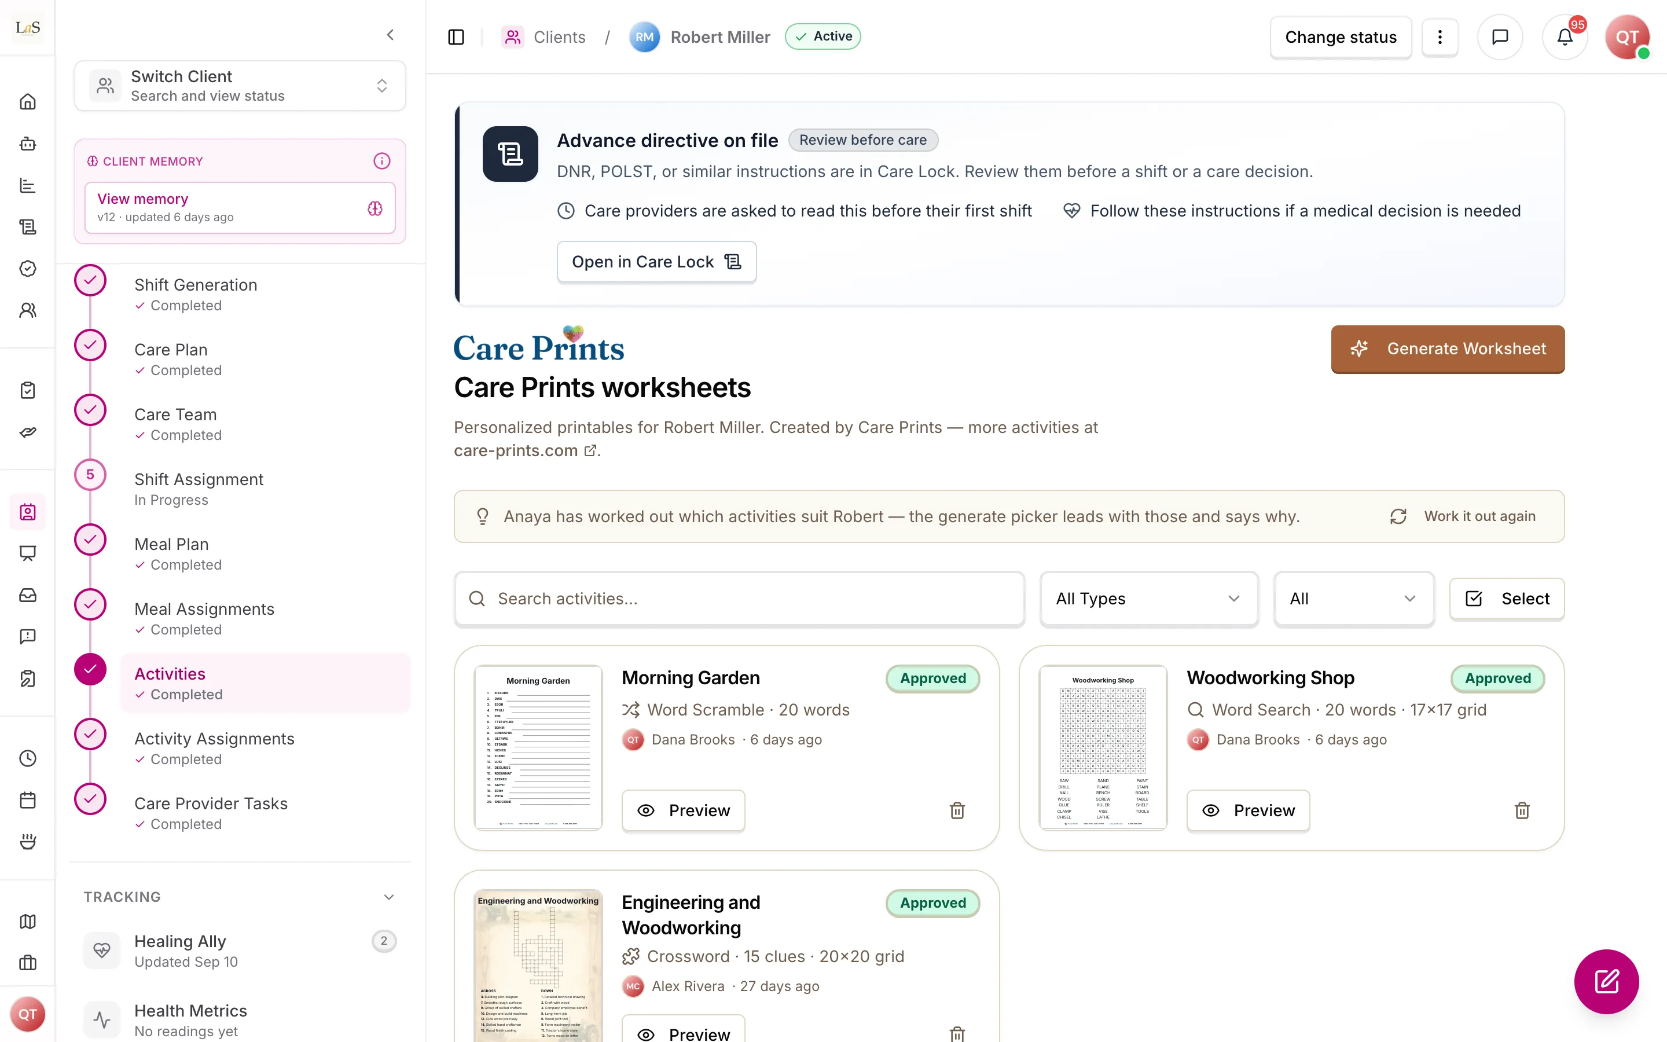Screen dimensions: 1667x1042
Task: Enable Select mode for worksheets
Action: 1507,599
